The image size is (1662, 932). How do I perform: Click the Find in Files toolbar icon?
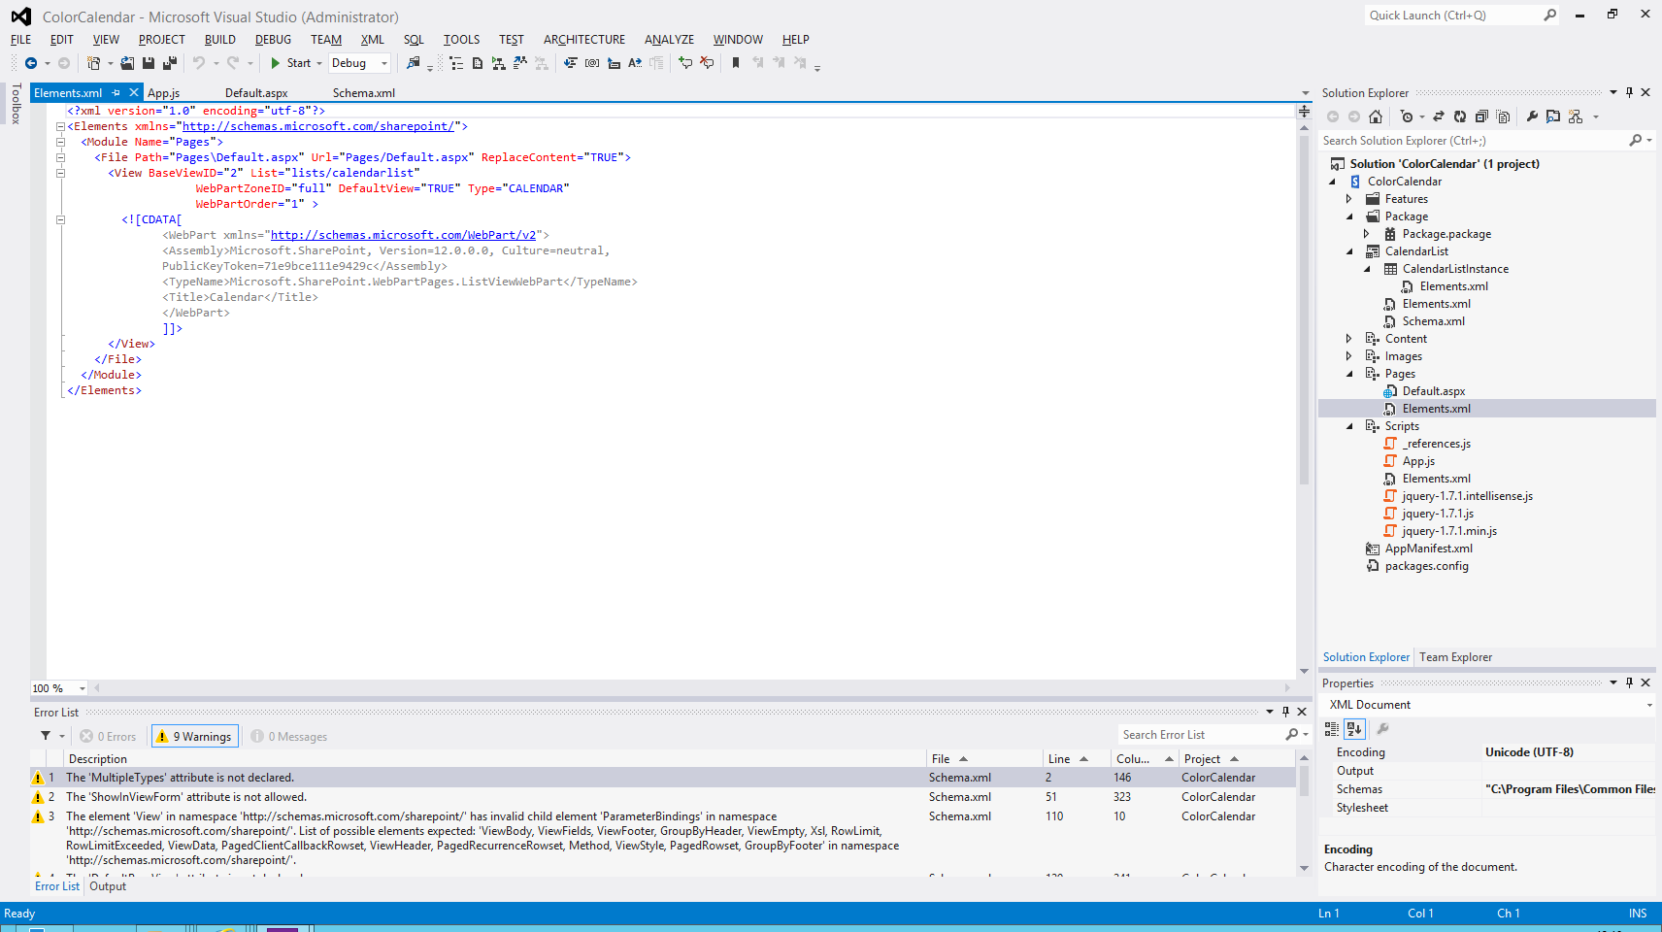tap(414, 63)
